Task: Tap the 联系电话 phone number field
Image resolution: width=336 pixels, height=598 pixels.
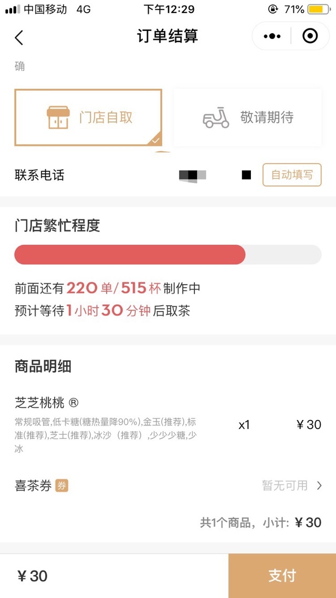Action: coord(215,175)
